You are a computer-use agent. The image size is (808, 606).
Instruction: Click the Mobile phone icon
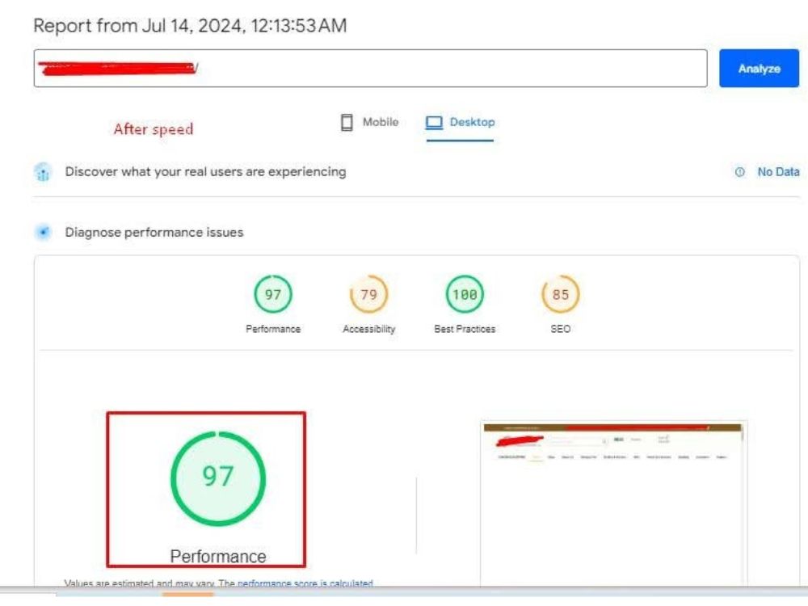[x=347, y=123]
